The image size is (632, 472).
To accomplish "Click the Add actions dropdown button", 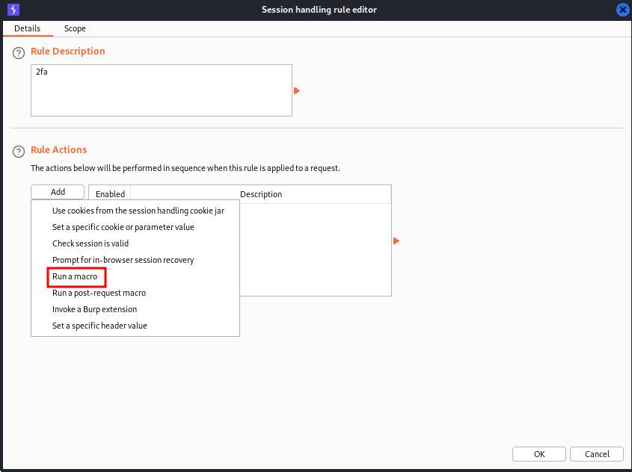I will [x=58, y=192].
